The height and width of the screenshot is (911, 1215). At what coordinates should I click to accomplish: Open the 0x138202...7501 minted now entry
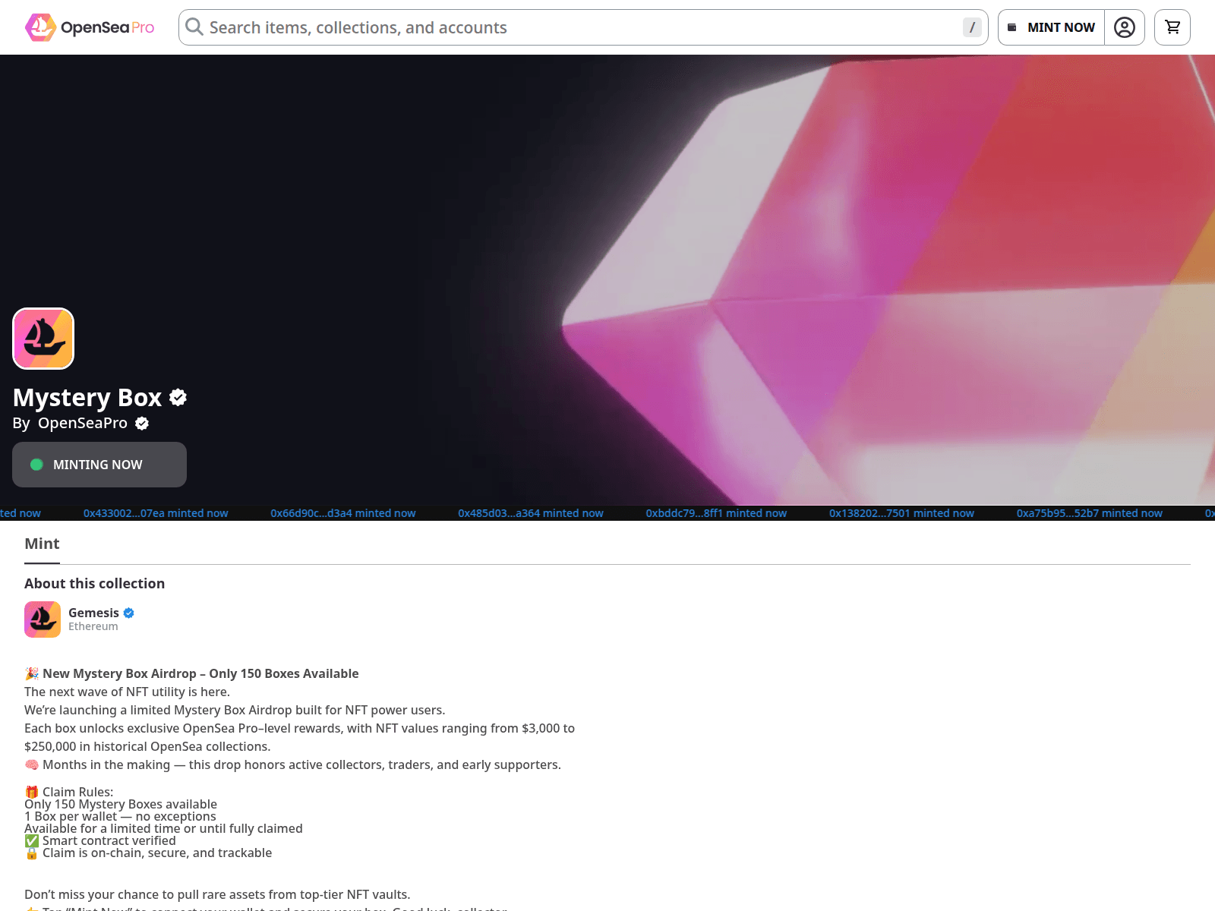point(901,513)
